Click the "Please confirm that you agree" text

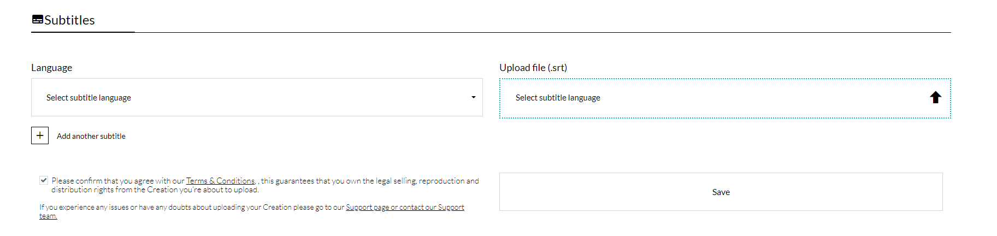[x=118, y=181]
